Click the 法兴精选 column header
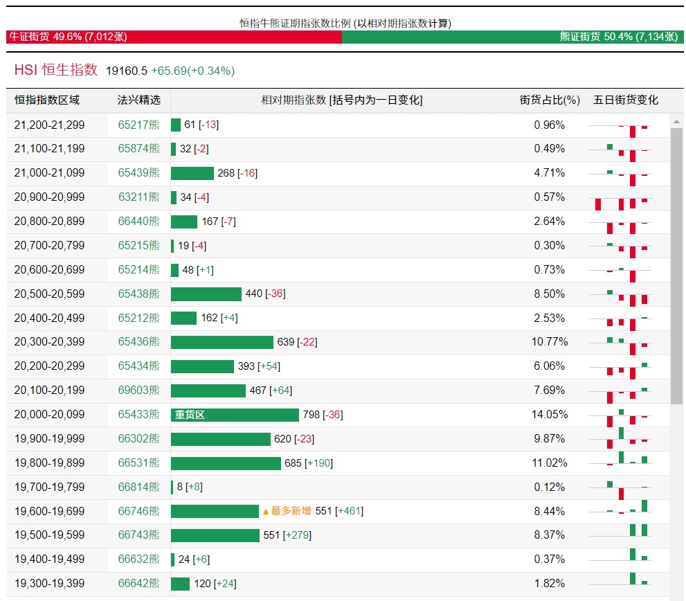This screenshot has height=601, width=686. pyautogui.click(x=138, y=100)
